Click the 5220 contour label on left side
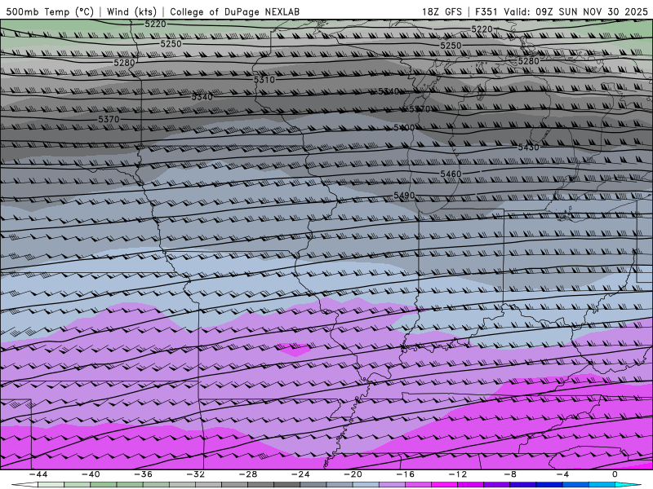Viewport: 653px width, 489px height. click(x=155, y=24)
